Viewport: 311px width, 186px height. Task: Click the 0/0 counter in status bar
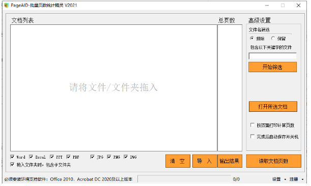[x=236, y=179]
